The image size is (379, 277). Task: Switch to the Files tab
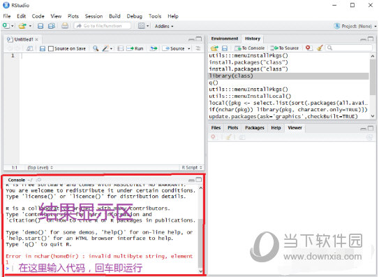pyautogui.click(x=216, y=128)
